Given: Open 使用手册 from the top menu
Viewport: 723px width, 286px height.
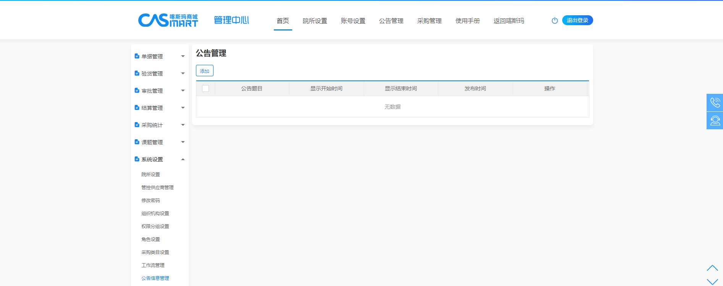Looking at the screenshot, I should [467, 21].
